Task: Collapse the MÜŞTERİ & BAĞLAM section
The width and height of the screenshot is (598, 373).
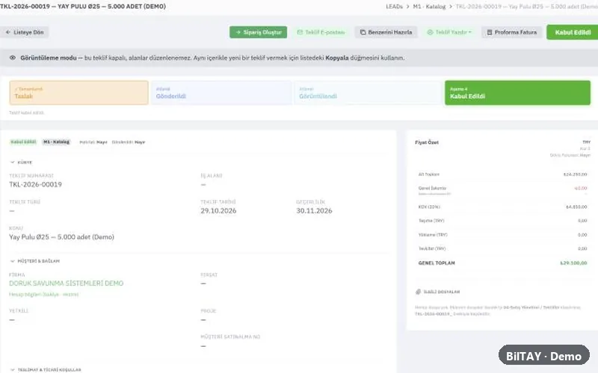Action: pyautogui.click(x=34, y=261)
